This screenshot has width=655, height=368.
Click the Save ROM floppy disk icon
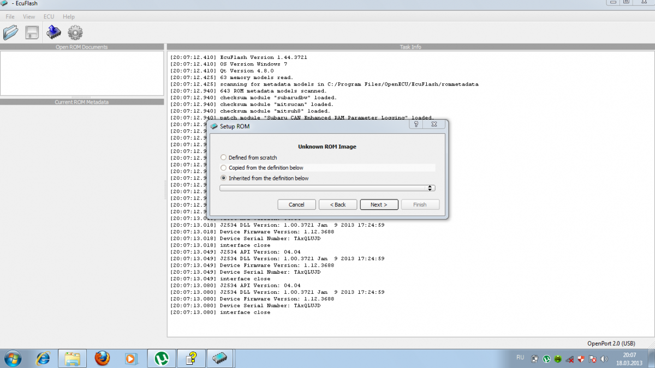pyautogui.click(x=32, y=33)
